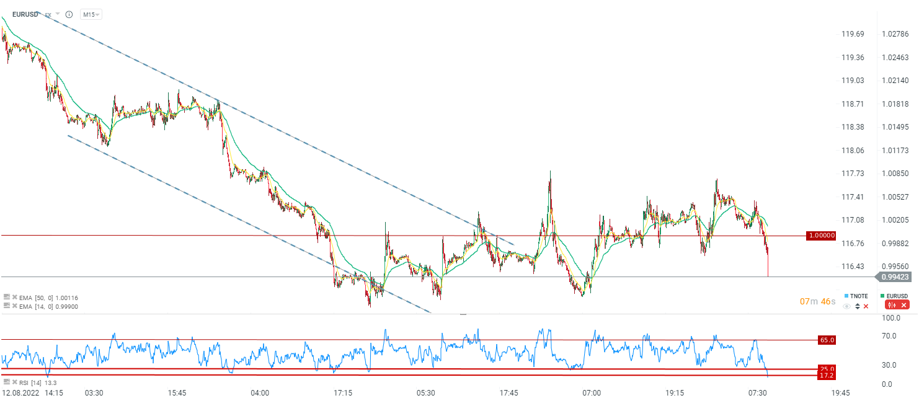The width and height of the screenshot is (919, 403).
Task: Click the EURUSD candlestick chart type icon
Action: click(892, 305)
